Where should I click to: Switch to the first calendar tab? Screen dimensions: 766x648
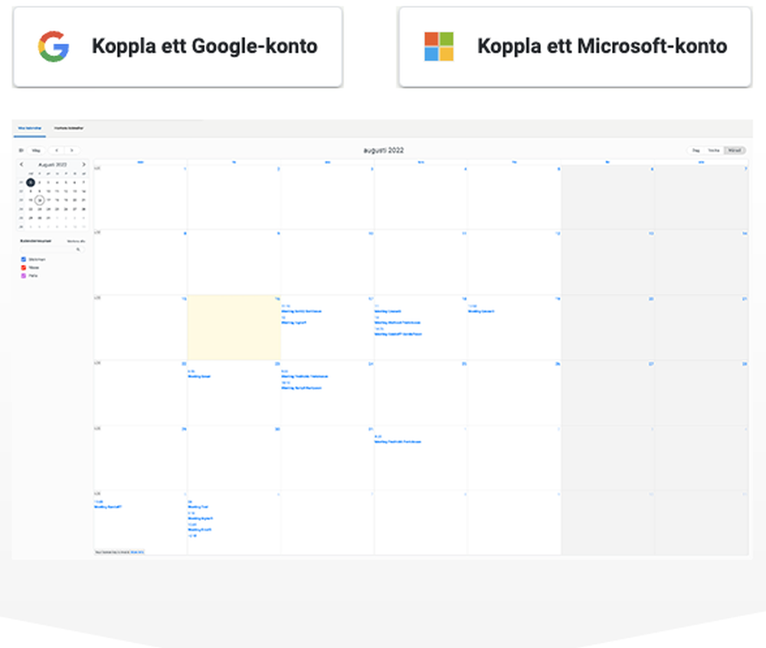click(30, 129)
